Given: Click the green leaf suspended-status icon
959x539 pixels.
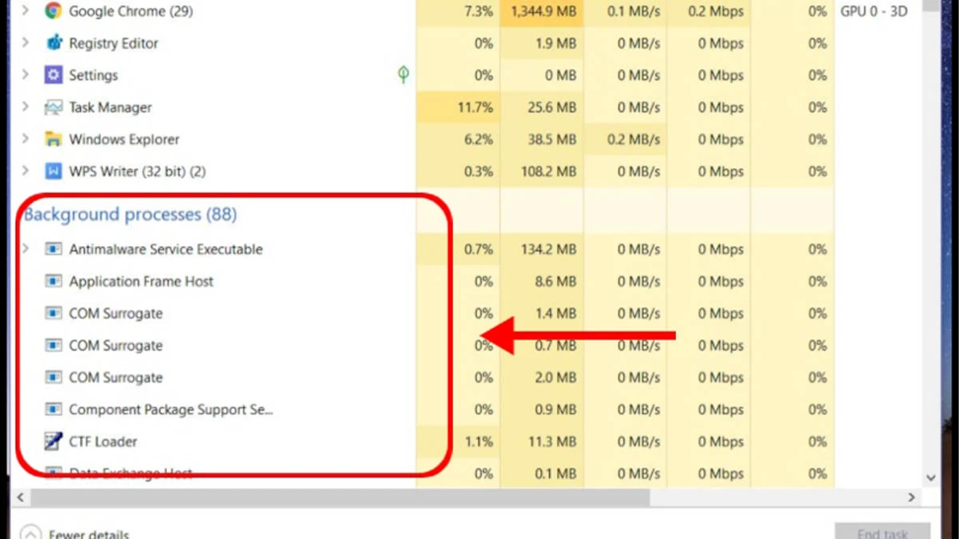Looking at the screenshot, I should 404,75.
